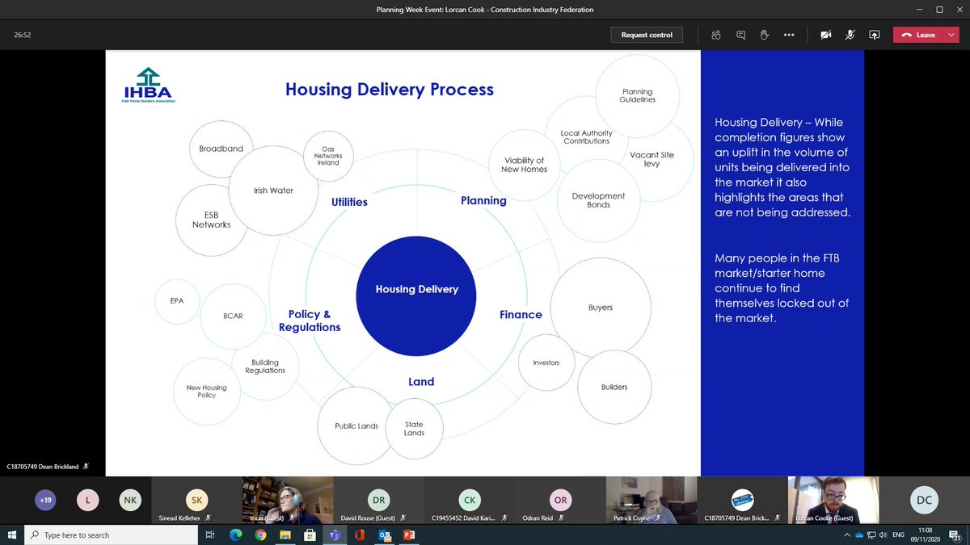Image resolution: width=970 pixels, height=545 pixels.
Task: Turn on your camera
Action: [x=825, y=35]
